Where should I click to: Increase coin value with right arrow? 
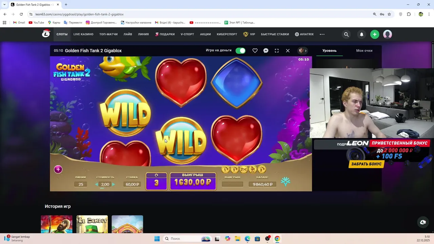113,184
